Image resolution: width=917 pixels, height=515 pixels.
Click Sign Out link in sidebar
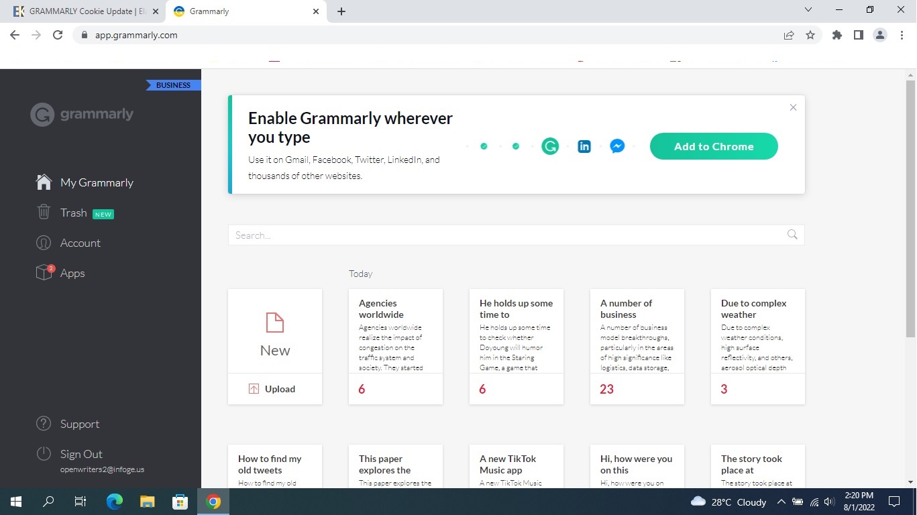pyautogui.click(x=81, y=454)
